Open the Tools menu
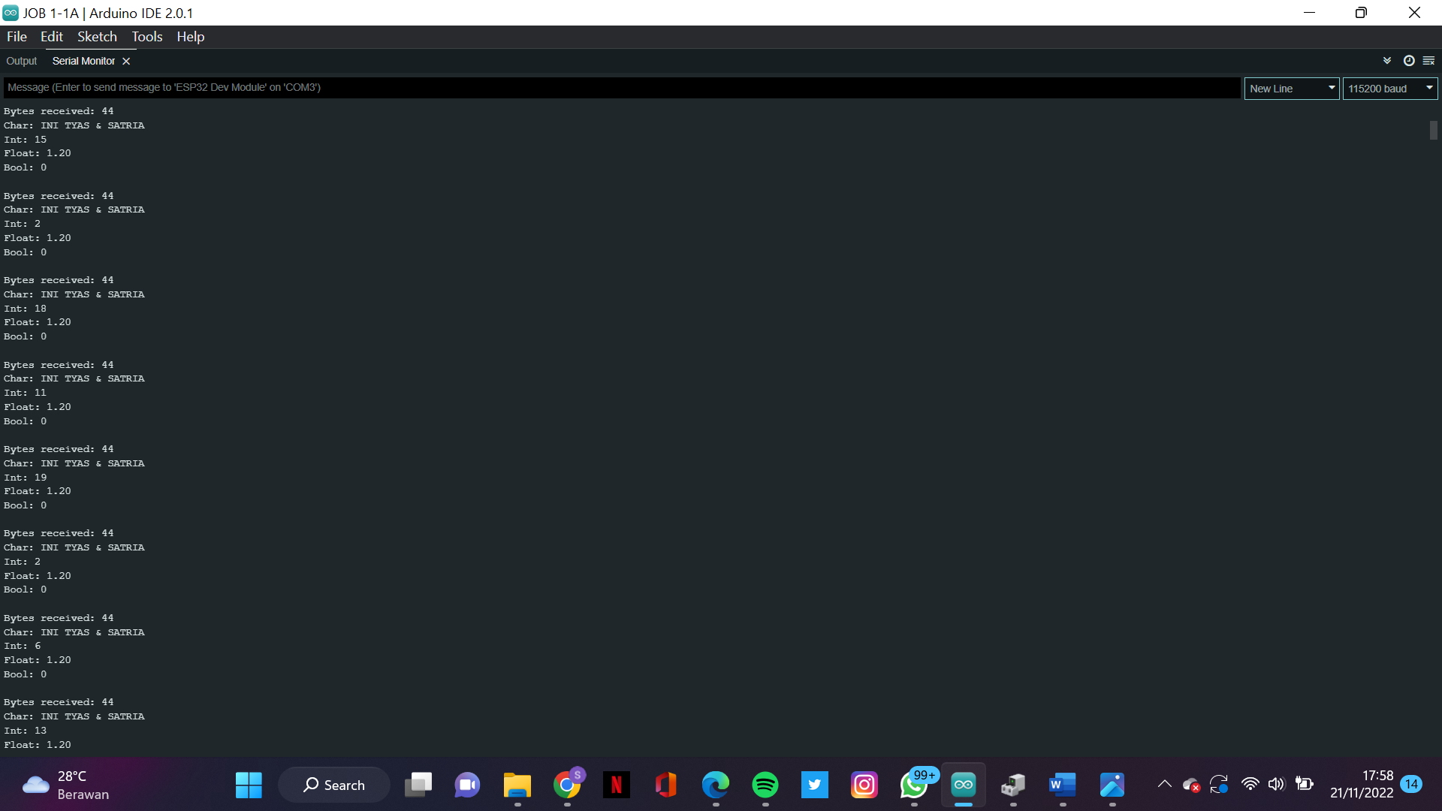1442x811 pixels. click(146, 36)
